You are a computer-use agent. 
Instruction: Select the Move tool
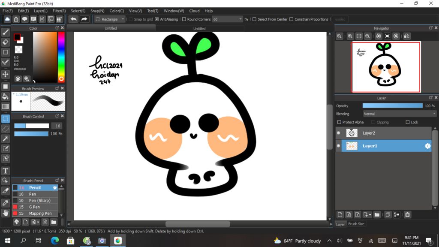coord(5,74)
